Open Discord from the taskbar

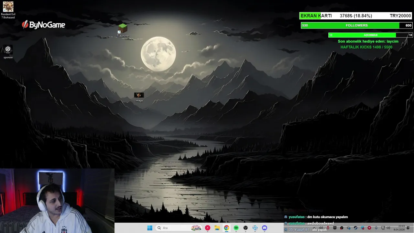click(x=265, y=228)
